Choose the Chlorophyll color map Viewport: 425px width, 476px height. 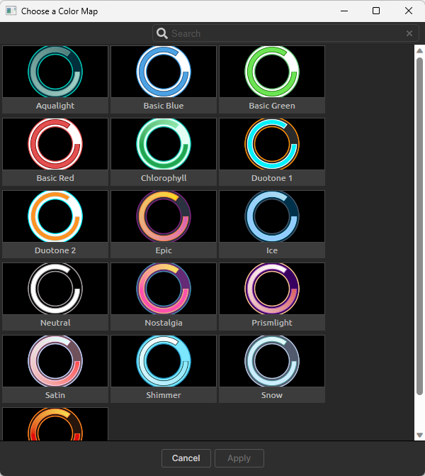(x=164, y=152)
